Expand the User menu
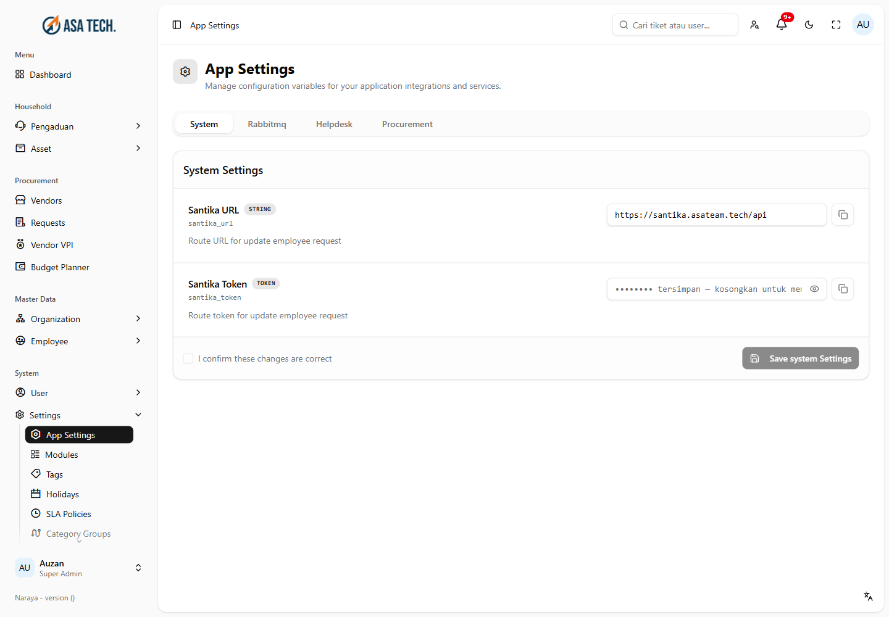 pos(79,393)
